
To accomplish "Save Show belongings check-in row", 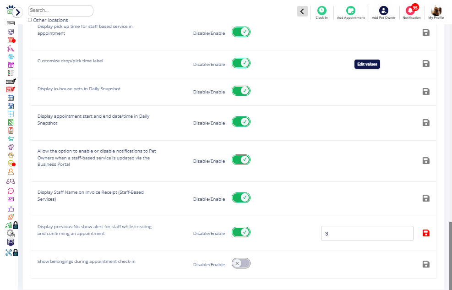I will pyautogui.click(x=426, y=264).
